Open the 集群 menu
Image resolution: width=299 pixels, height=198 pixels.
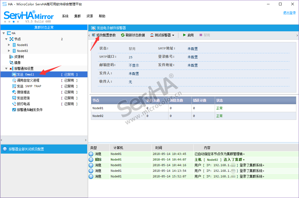[x=77, y=16]
